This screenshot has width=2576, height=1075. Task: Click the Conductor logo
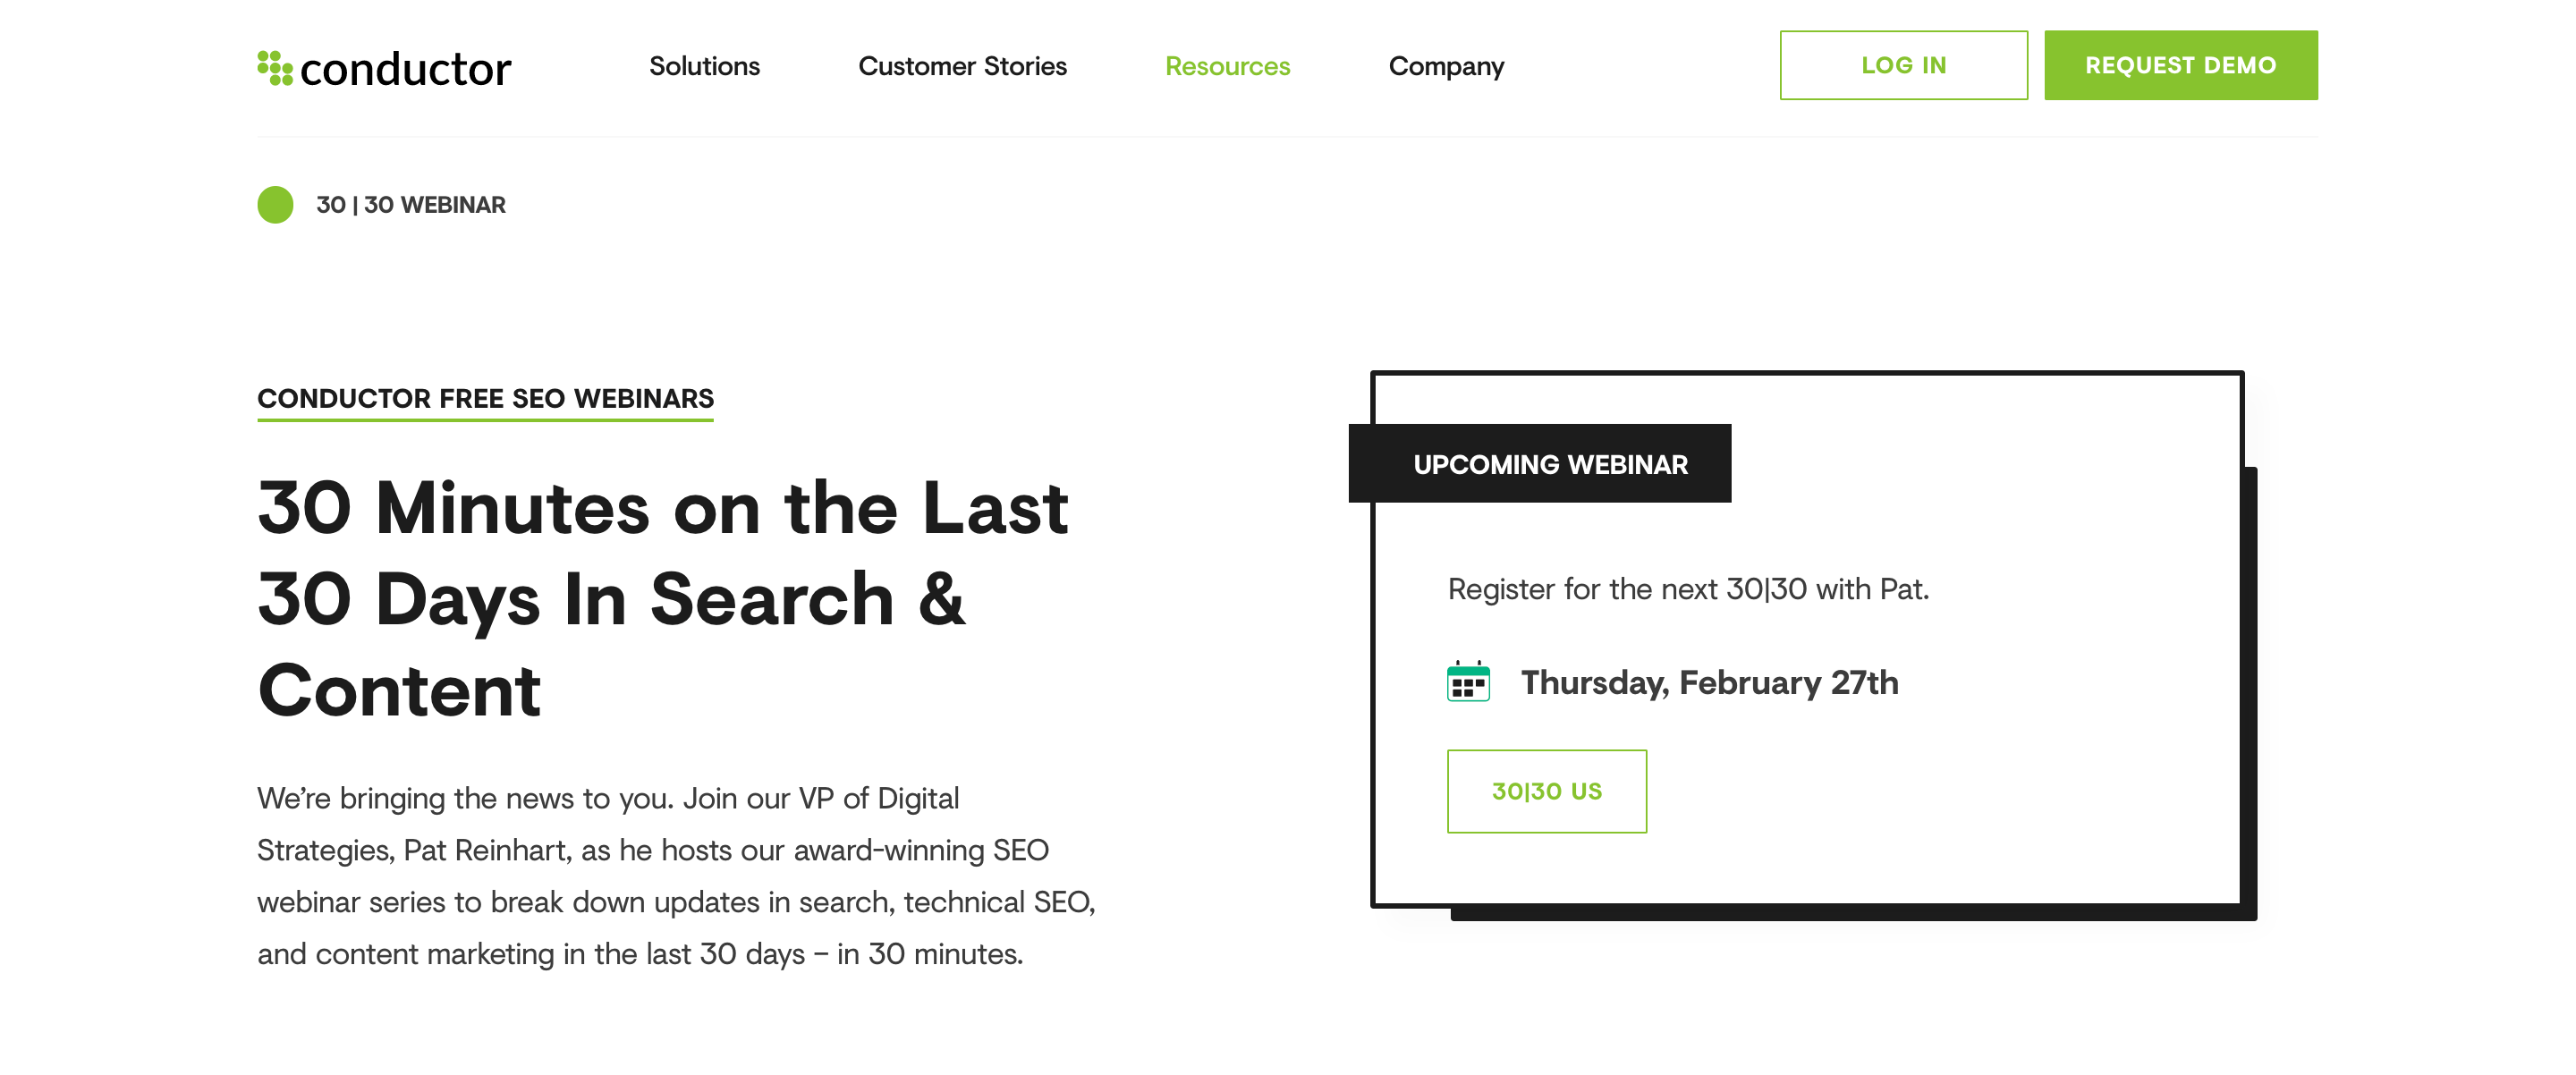tap(384, 68)
